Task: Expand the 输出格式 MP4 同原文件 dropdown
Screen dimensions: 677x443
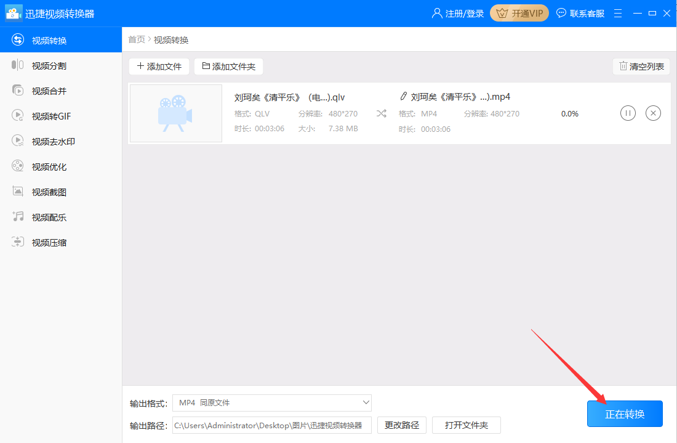Action: click(272, 403)
